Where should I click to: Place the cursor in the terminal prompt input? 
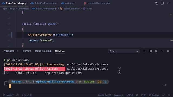click(x=10, y=86)
